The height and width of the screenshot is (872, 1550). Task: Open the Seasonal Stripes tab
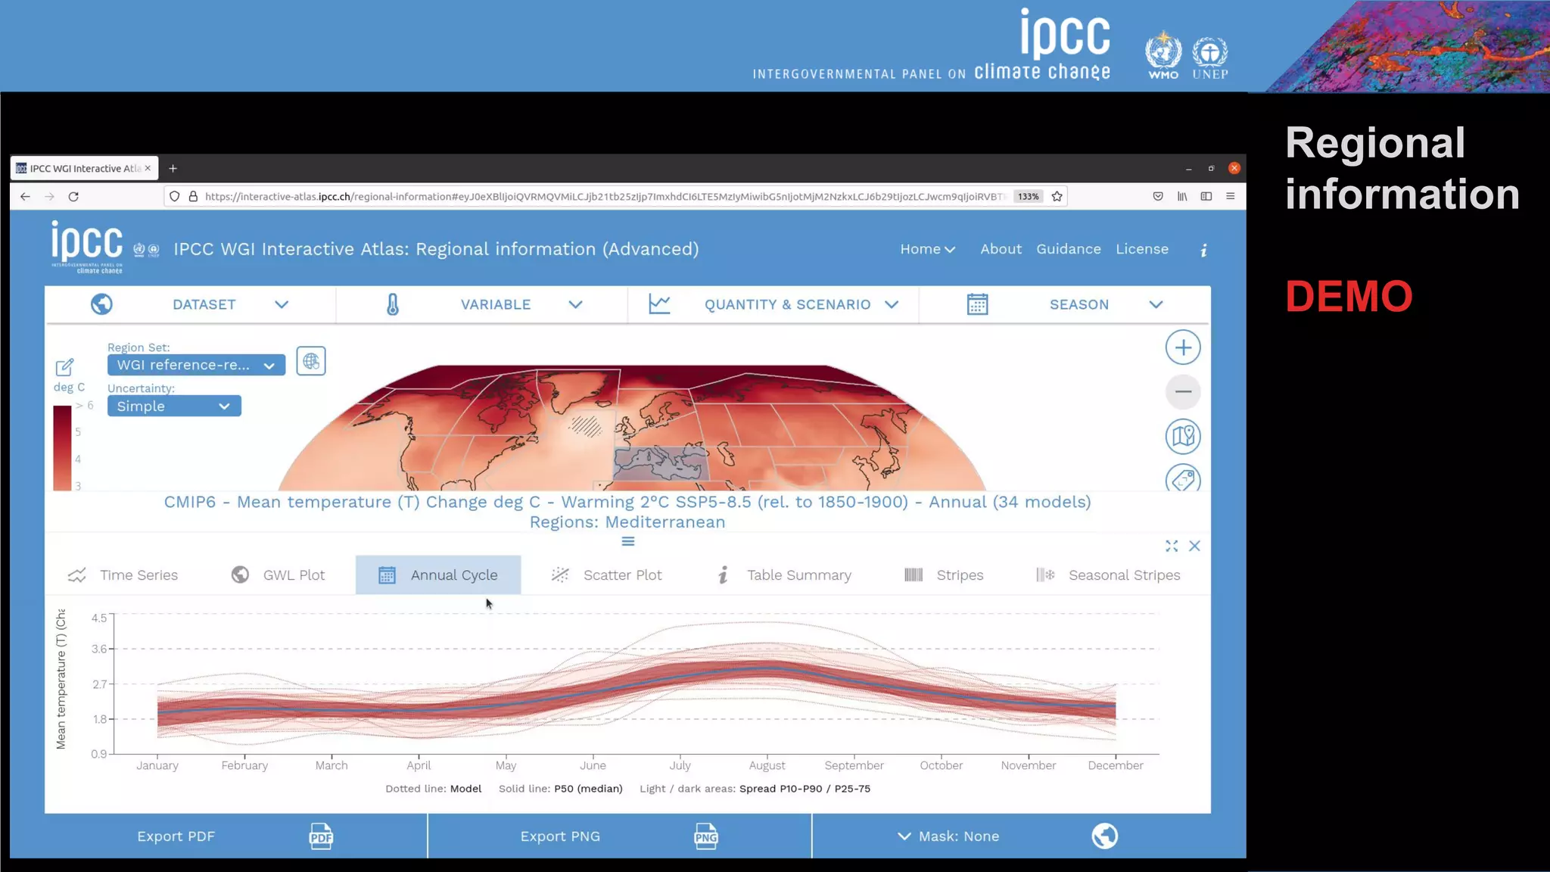pyautogui.click(x=1108, y=575)
